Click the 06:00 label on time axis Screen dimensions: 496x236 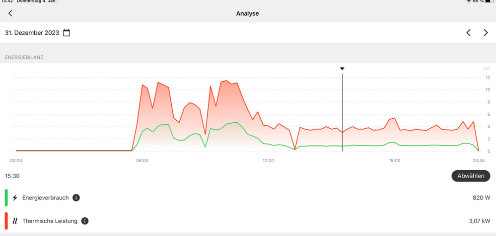pos(142,161)
